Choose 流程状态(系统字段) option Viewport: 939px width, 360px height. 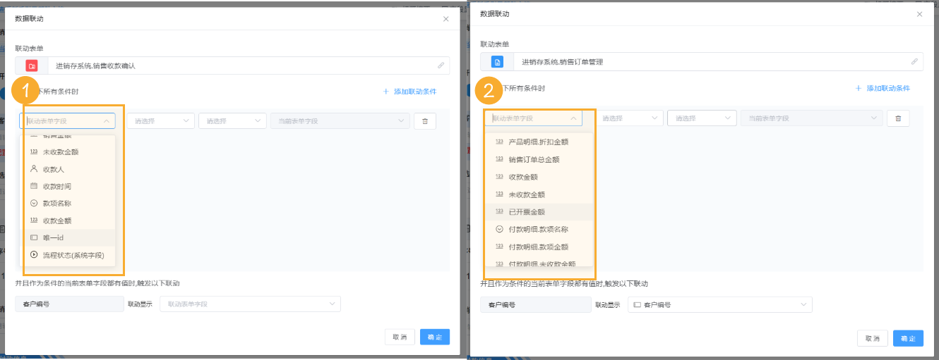click(69, 255)
